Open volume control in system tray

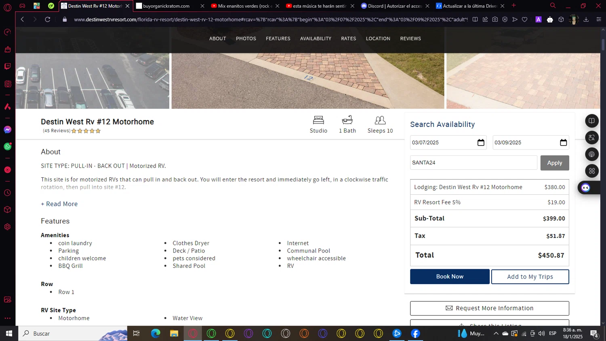click(x=541, y=333)
